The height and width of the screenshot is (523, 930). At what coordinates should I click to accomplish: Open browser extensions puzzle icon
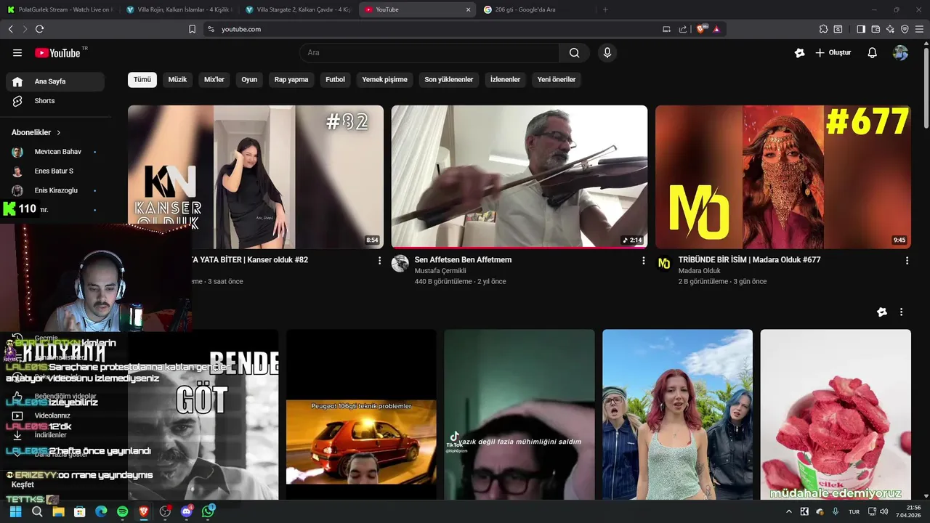(x=823, y=29)
